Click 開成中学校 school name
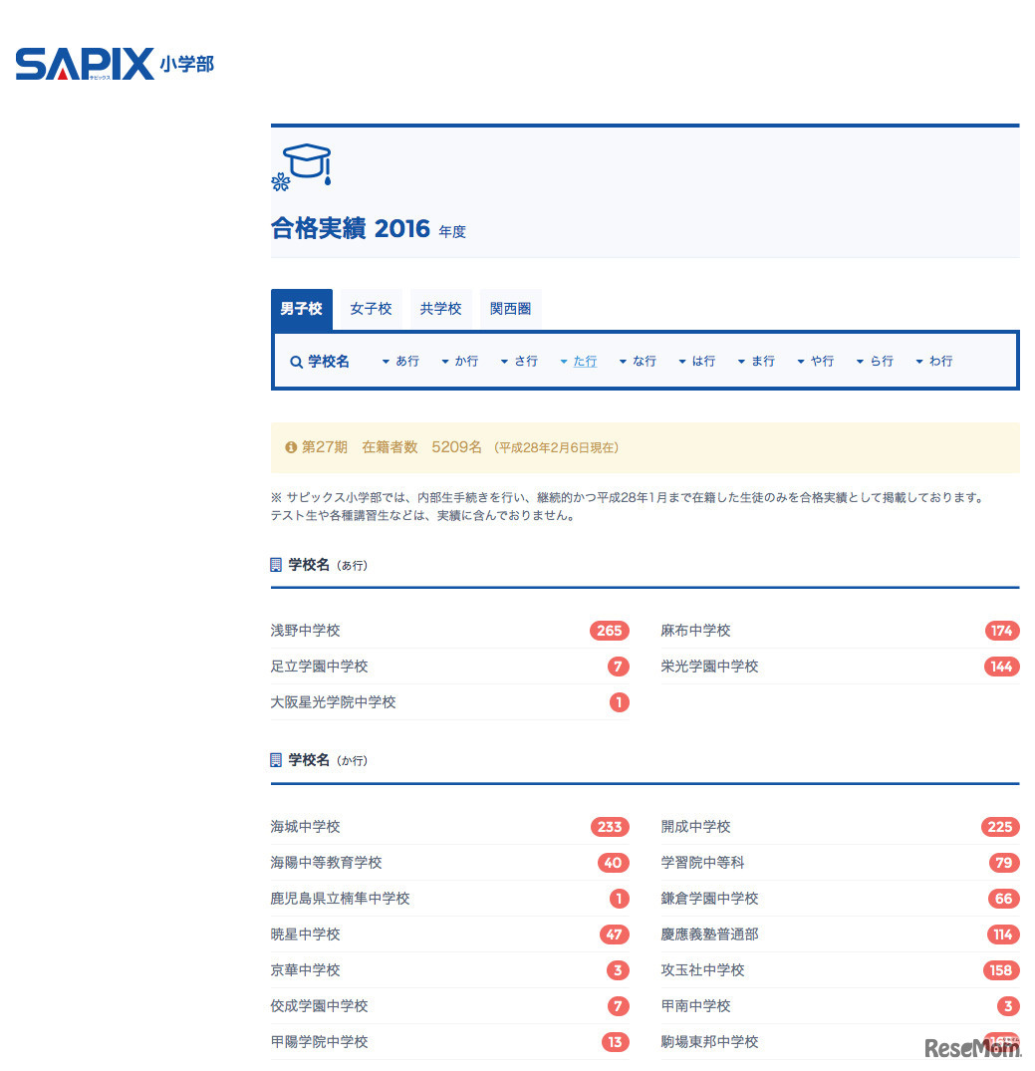Viewport: 1035px width, 1071px height. click(x=695, y=827)
